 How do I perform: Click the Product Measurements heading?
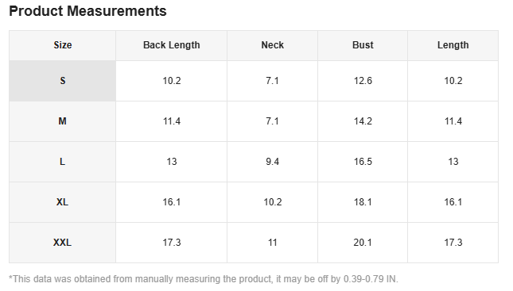(x=87, y=11)
